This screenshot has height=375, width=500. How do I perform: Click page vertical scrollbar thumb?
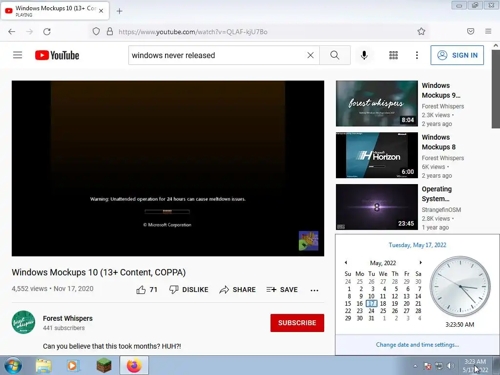click(496, 89)
